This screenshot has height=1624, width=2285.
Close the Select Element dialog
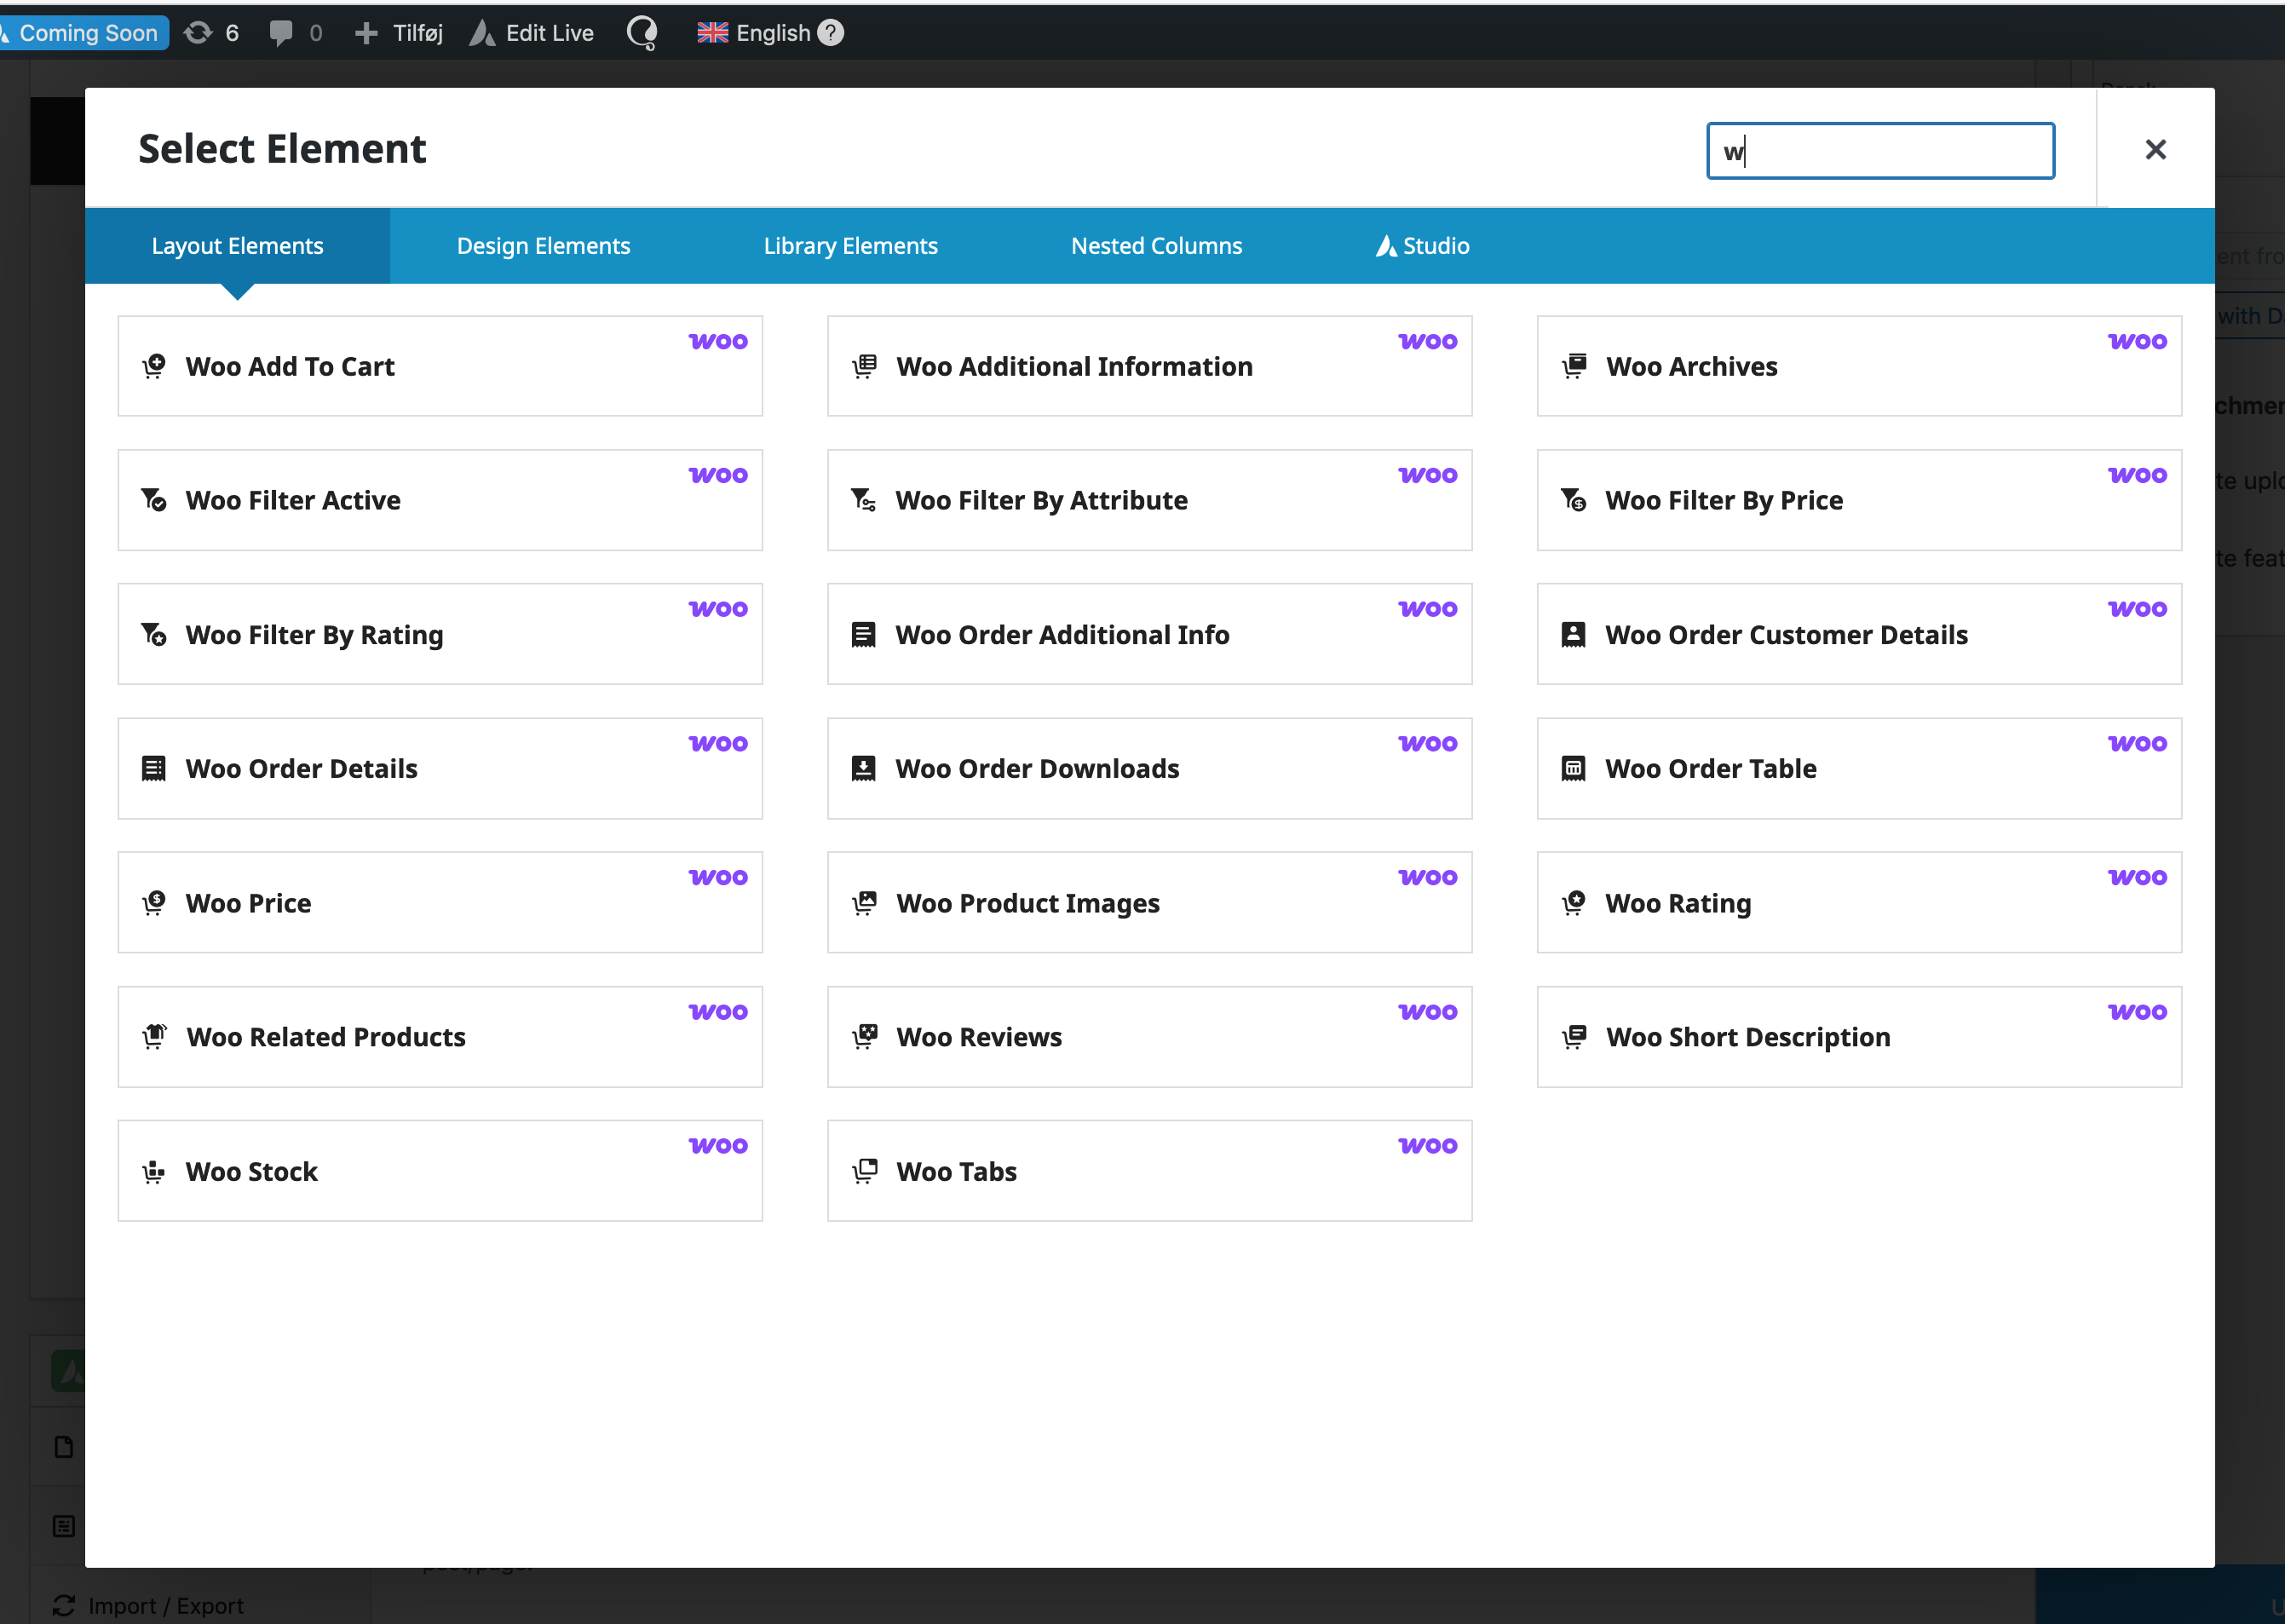pyautogui.click(x=2155, y=150)
